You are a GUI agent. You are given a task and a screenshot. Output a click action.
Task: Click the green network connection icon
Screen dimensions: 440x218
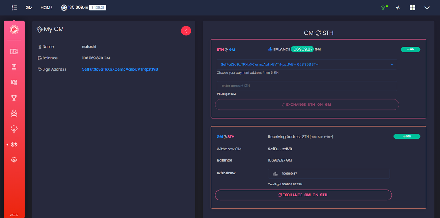click(x=384, y=8)
